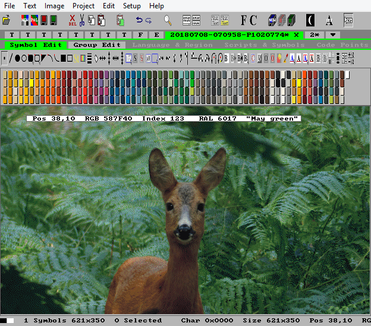Viewport: 371px width, 326px height.
Task: Click "Char 0x0000" in the status bar
Action: 207,321
